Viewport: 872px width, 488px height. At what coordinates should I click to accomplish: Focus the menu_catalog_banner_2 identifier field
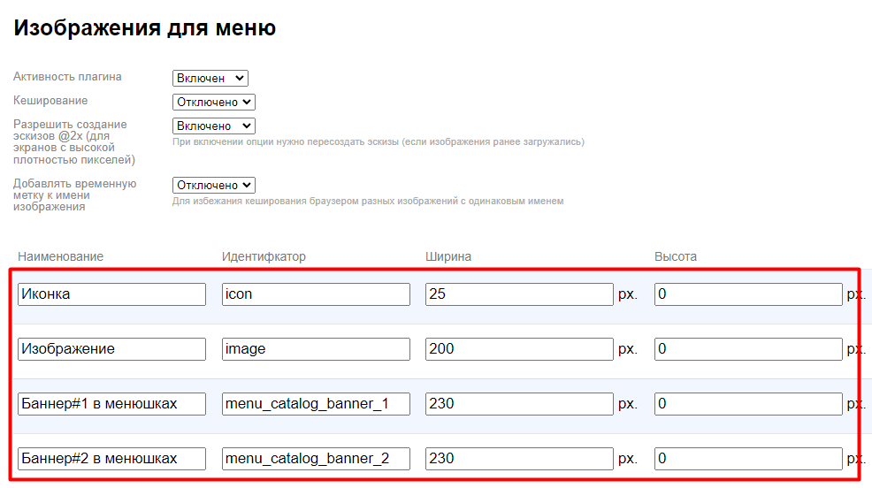316,459
